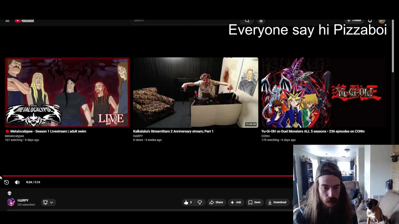Like the video with thumbs up

(x=188, y=202)
